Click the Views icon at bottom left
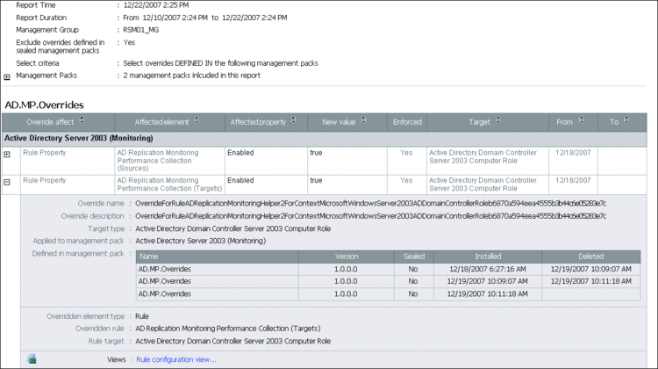The width and height of the screenshot is (658, 369). point(32,358)
